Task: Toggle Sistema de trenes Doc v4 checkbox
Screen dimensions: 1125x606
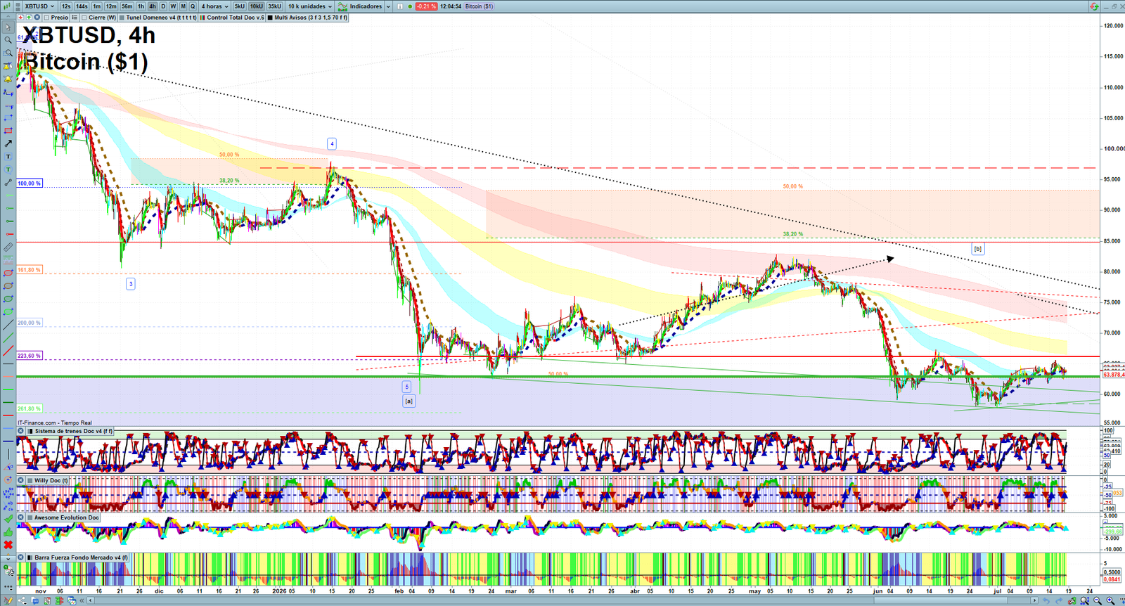Action: [30, 431]
